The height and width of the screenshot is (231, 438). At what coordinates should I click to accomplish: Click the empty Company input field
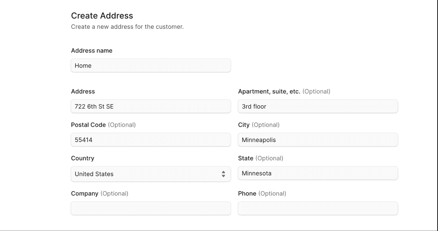tap(151, 208)
